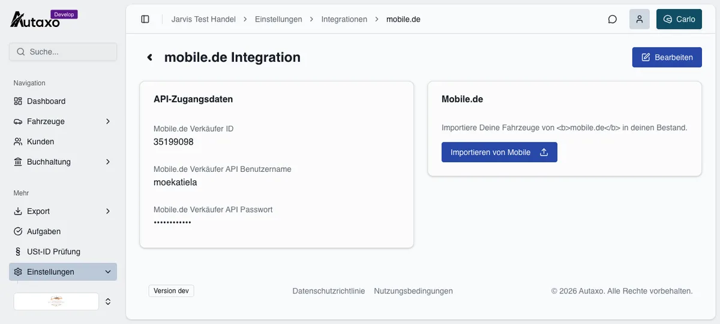Click the Autaxo logo
Viewport: 720px width, 324px height.
(x=36, y=20)
